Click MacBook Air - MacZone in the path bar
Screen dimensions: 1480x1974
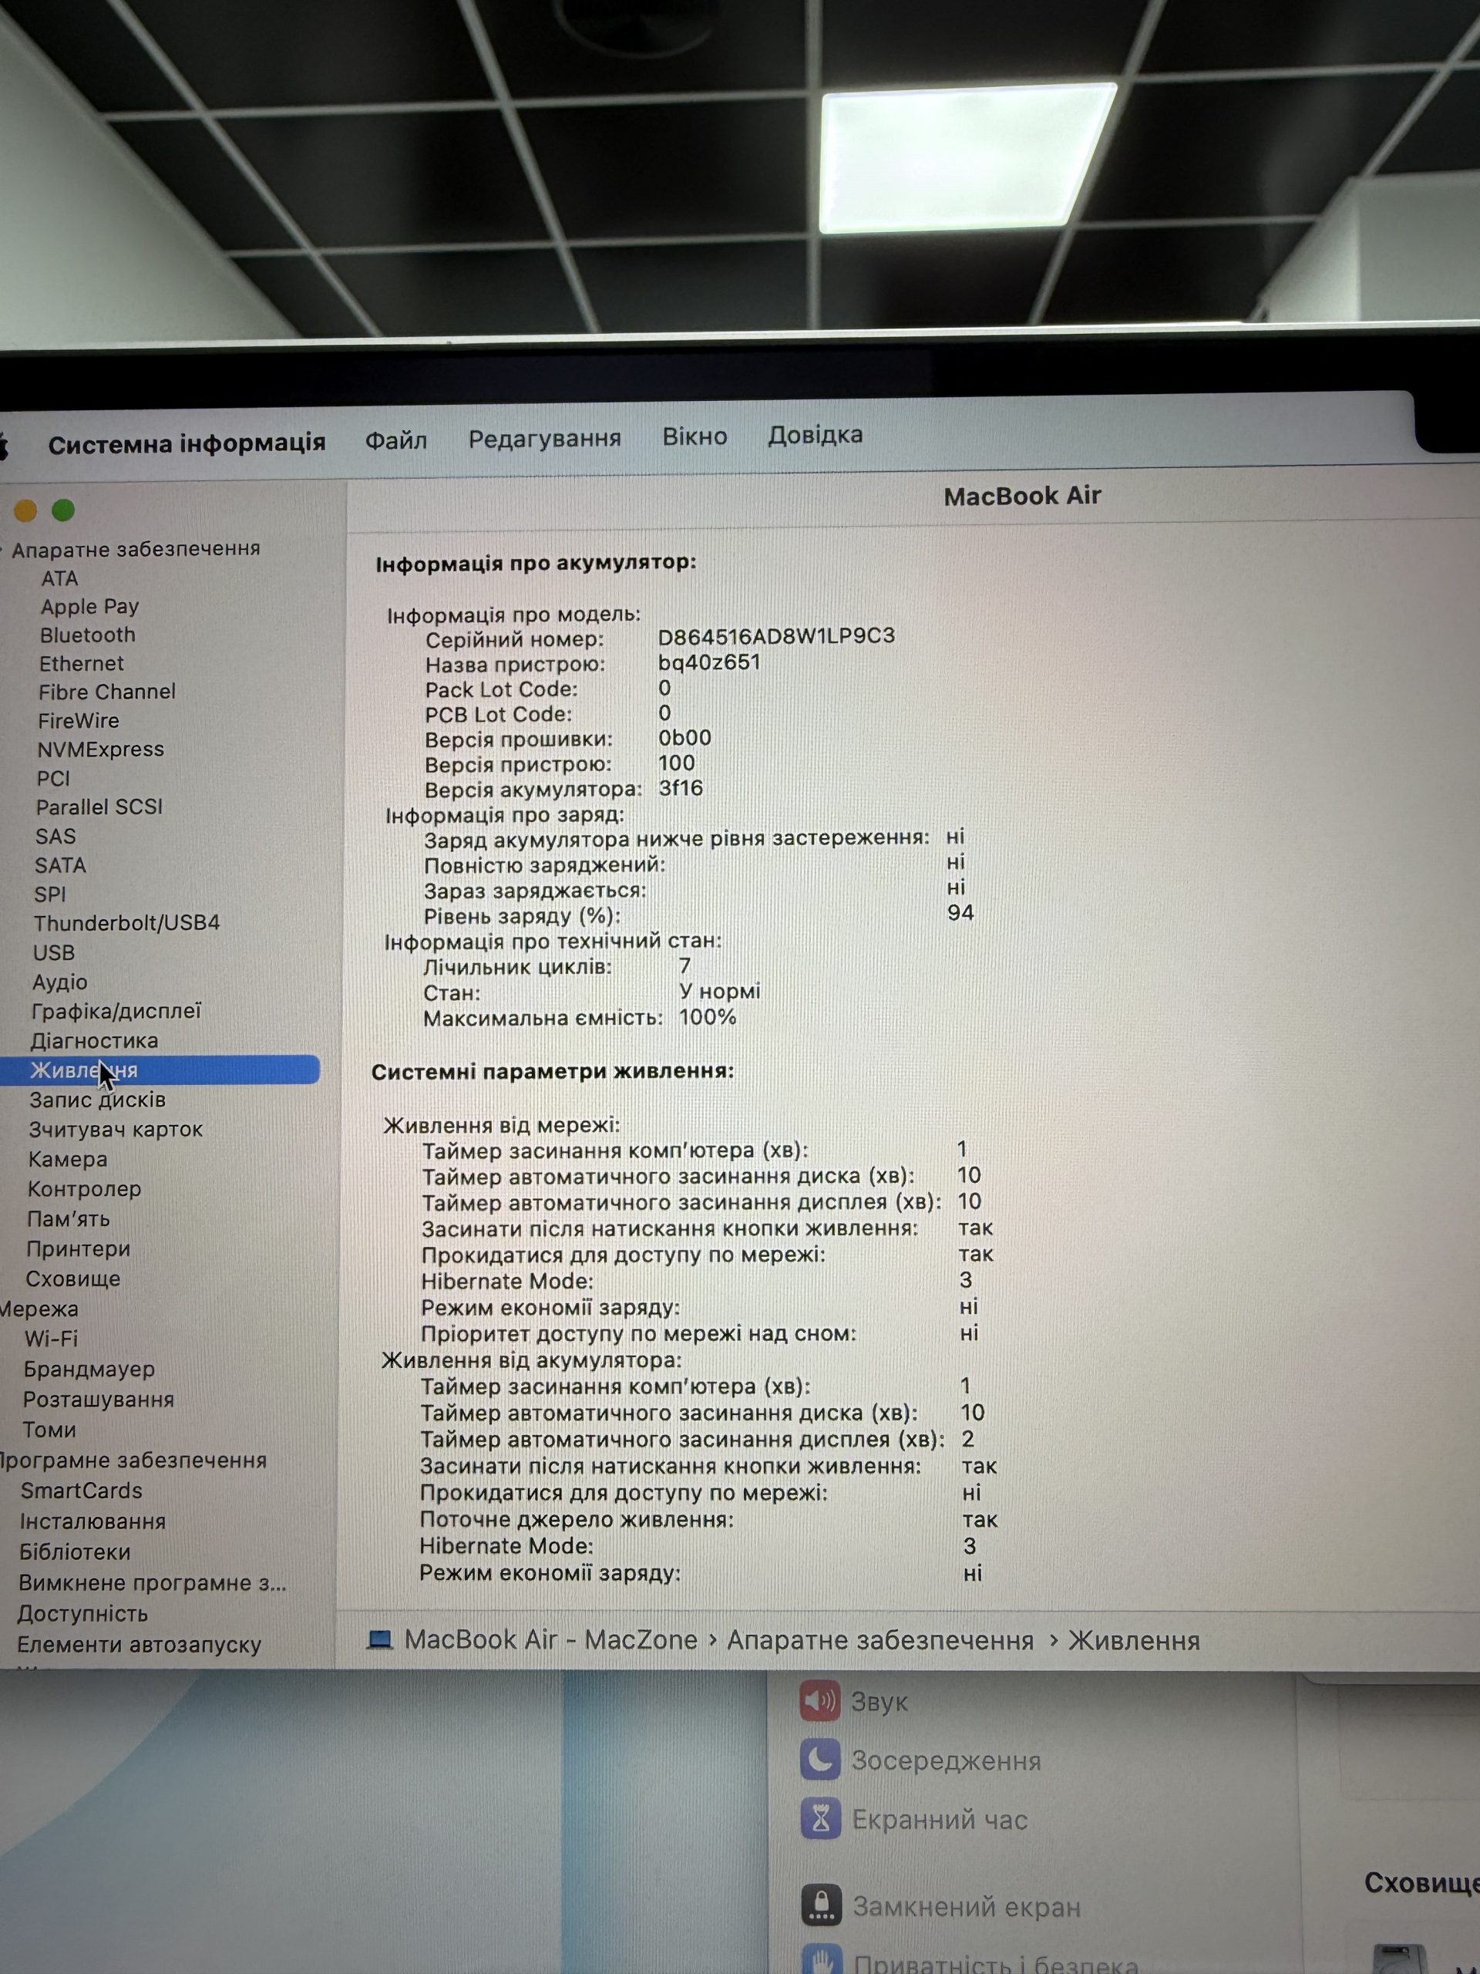click(x=550, y=1639)
